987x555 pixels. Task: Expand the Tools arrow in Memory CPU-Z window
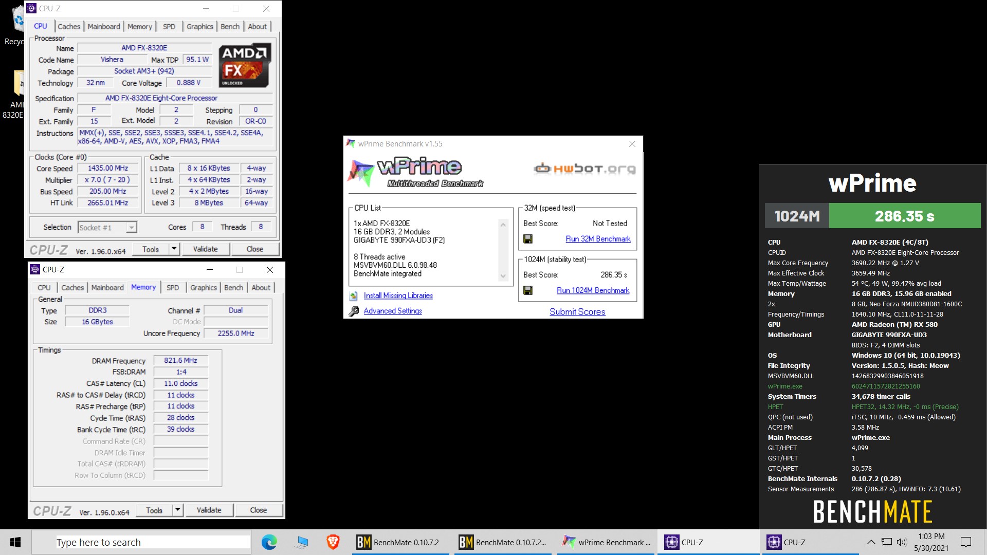coord(177,510)
